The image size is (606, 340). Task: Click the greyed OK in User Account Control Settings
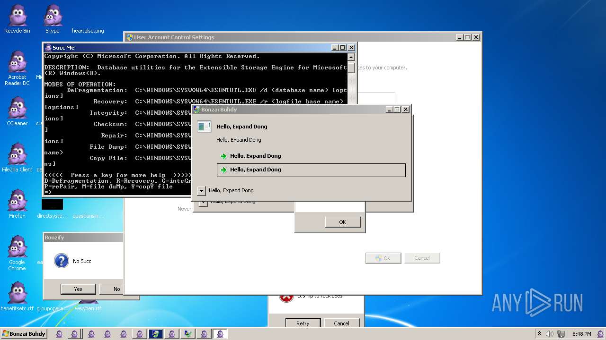[383, 258]
